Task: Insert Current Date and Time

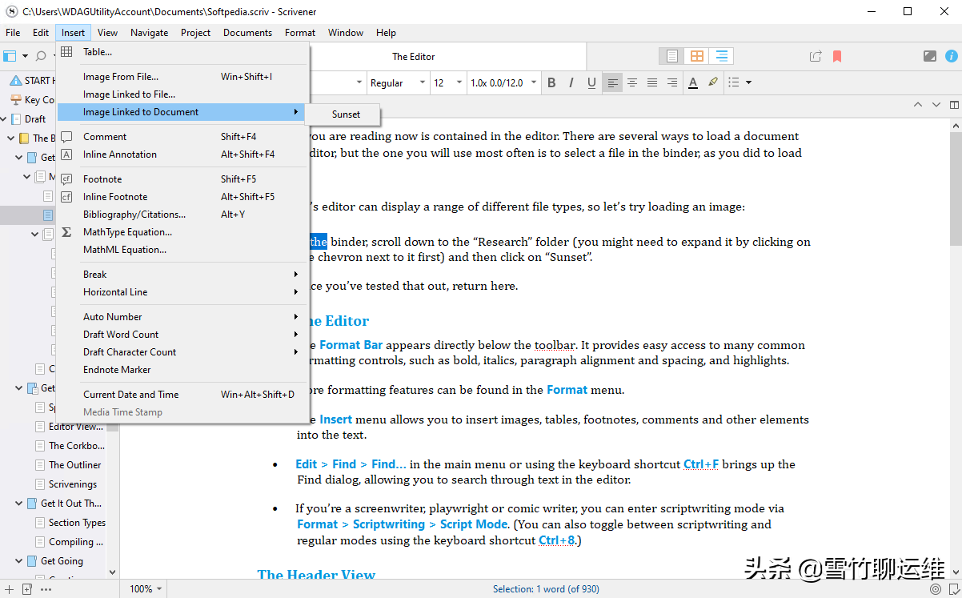Action: point(183,395)
